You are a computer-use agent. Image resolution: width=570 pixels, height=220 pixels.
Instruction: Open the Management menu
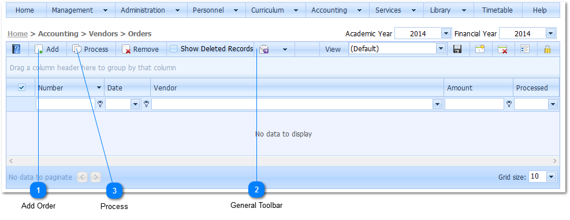coord(80,10)
